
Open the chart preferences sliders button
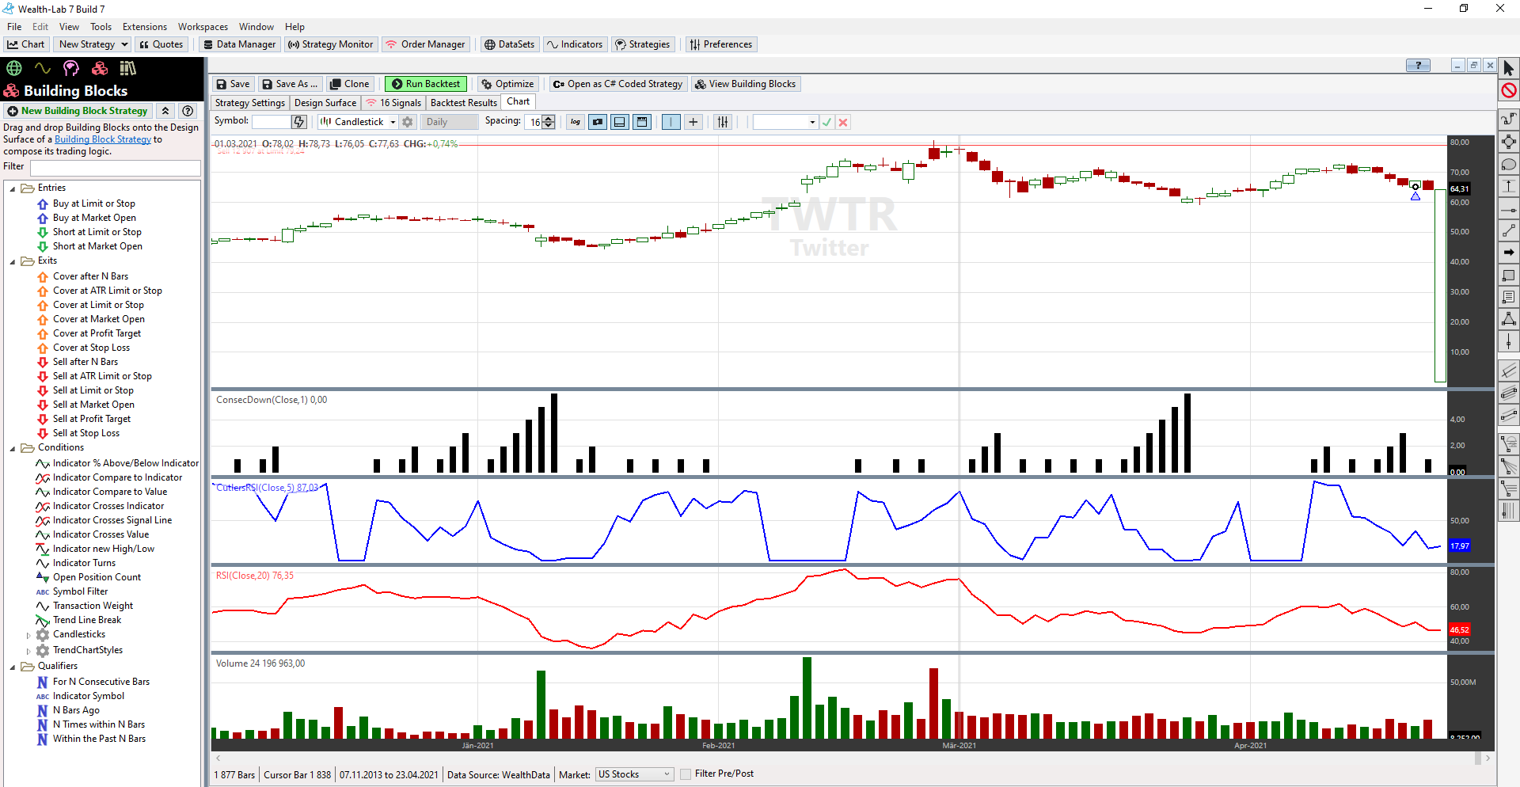tap(723, 122)
